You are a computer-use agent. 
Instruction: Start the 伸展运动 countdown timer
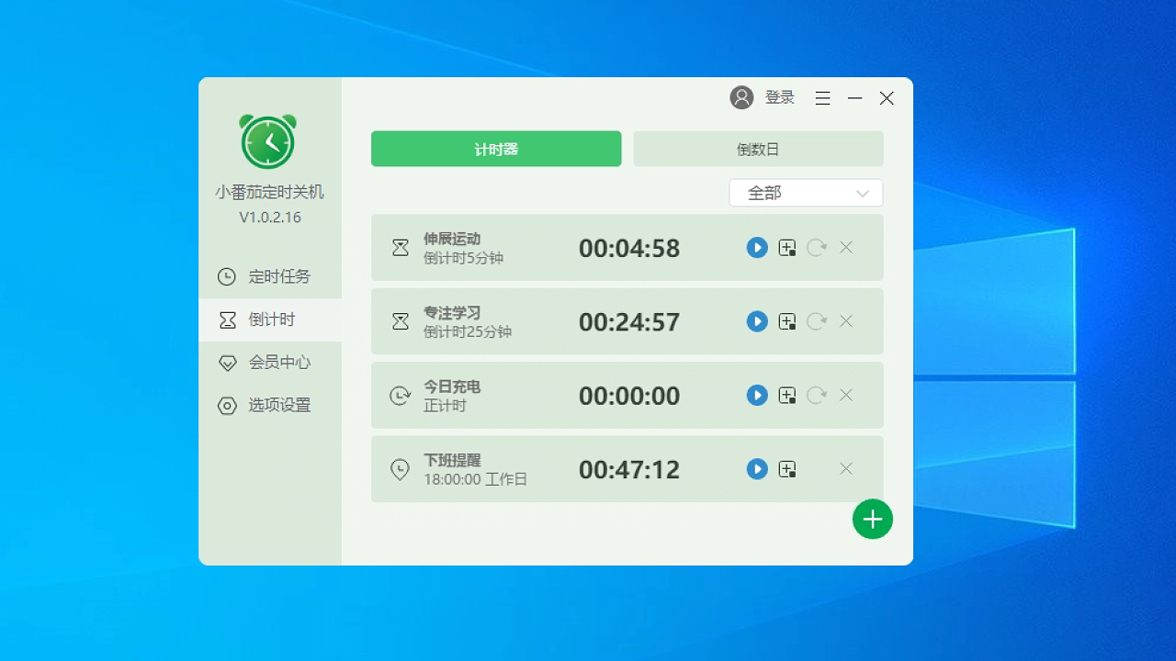tap(756, 248)
